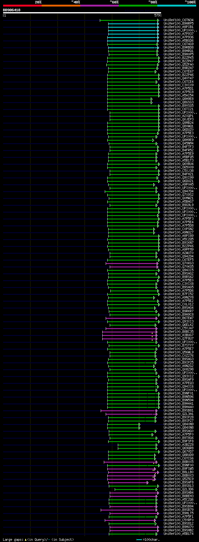Click the cyan ~100% identity legend segment
Viewport: 199px width, 542px height.
point(177,6)
